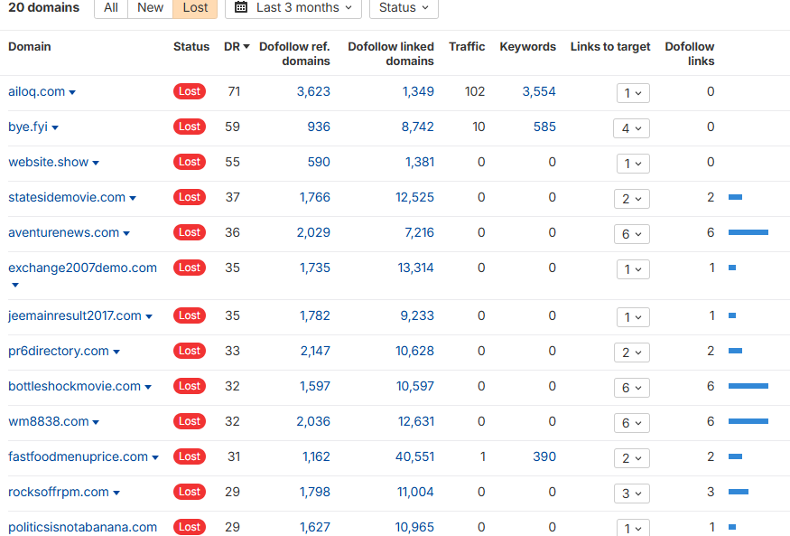Click the Lost badge for ailoq.com
This screenshot has width=790, height=536.
190,91
